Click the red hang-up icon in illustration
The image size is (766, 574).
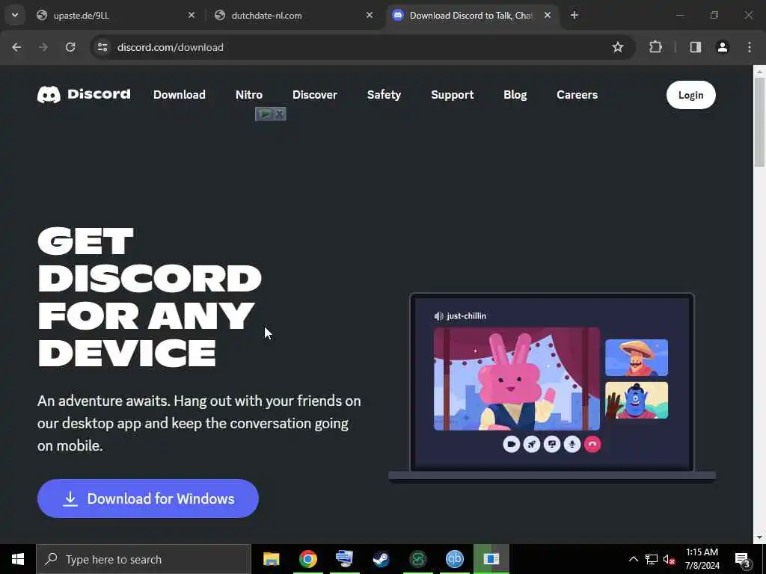[592, 444]
